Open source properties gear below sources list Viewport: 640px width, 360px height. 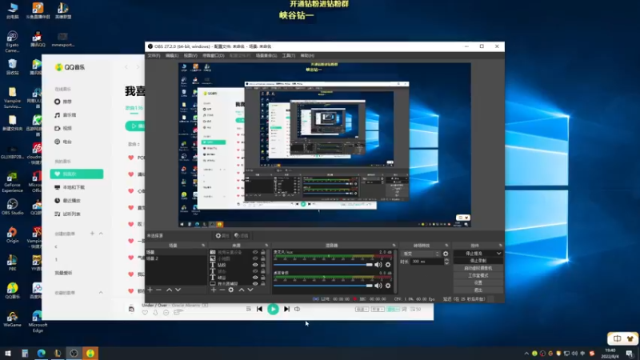[231, 290]
